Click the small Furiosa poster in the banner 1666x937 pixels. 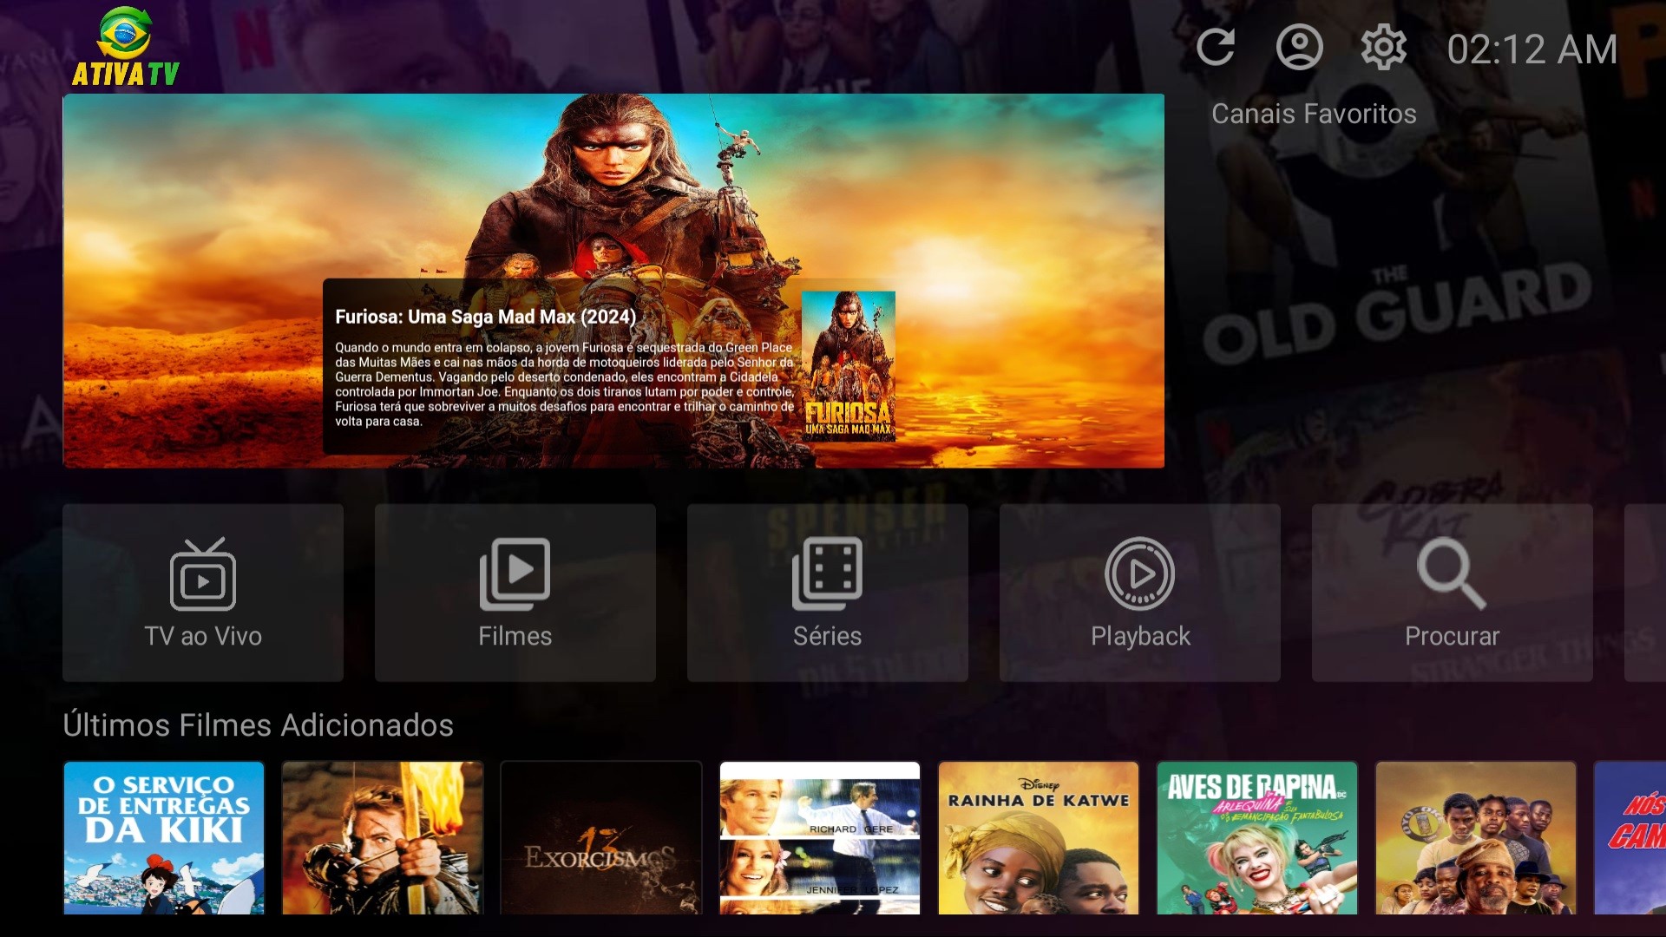pyautogui.click(x=849, y=366)
